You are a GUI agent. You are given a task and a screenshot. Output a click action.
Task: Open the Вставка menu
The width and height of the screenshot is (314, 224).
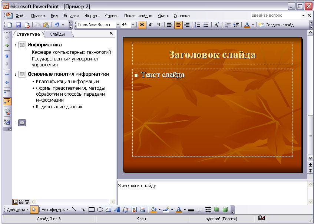[71, 16]
